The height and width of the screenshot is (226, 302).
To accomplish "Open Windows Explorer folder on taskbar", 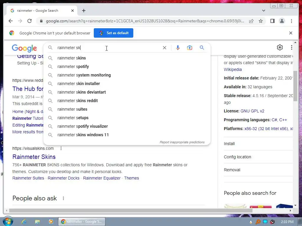I will [37, 222].
